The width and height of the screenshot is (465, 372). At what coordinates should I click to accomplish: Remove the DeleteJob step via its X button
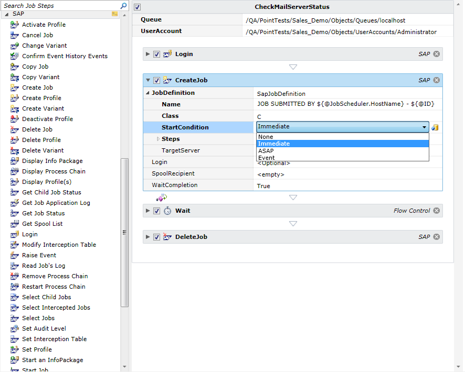click(x=437, y=237)
